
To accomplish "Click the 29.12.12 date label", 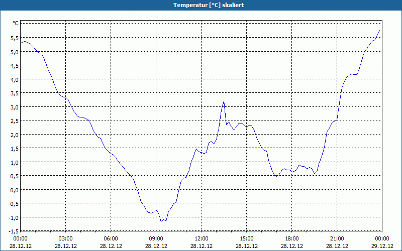I will pos(382,246).
